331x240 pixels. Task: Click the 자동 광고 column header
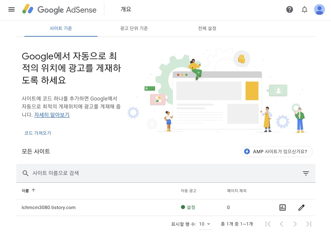[188, 191]
